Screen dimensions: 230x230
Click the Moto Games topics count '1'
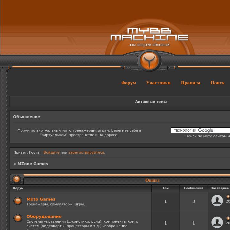[x=165, y=201]
